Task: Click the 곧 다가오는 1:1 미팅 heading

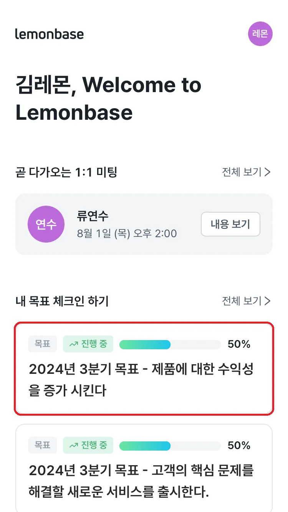Action: click(66, 172)
